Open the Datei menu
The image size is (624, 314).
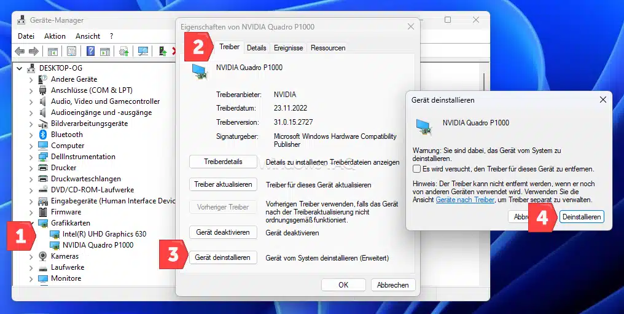click(26, 36)
